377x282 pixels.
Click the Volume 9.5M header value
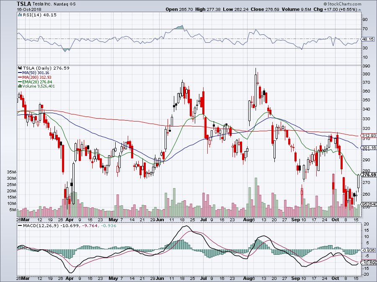coord(297,9)
